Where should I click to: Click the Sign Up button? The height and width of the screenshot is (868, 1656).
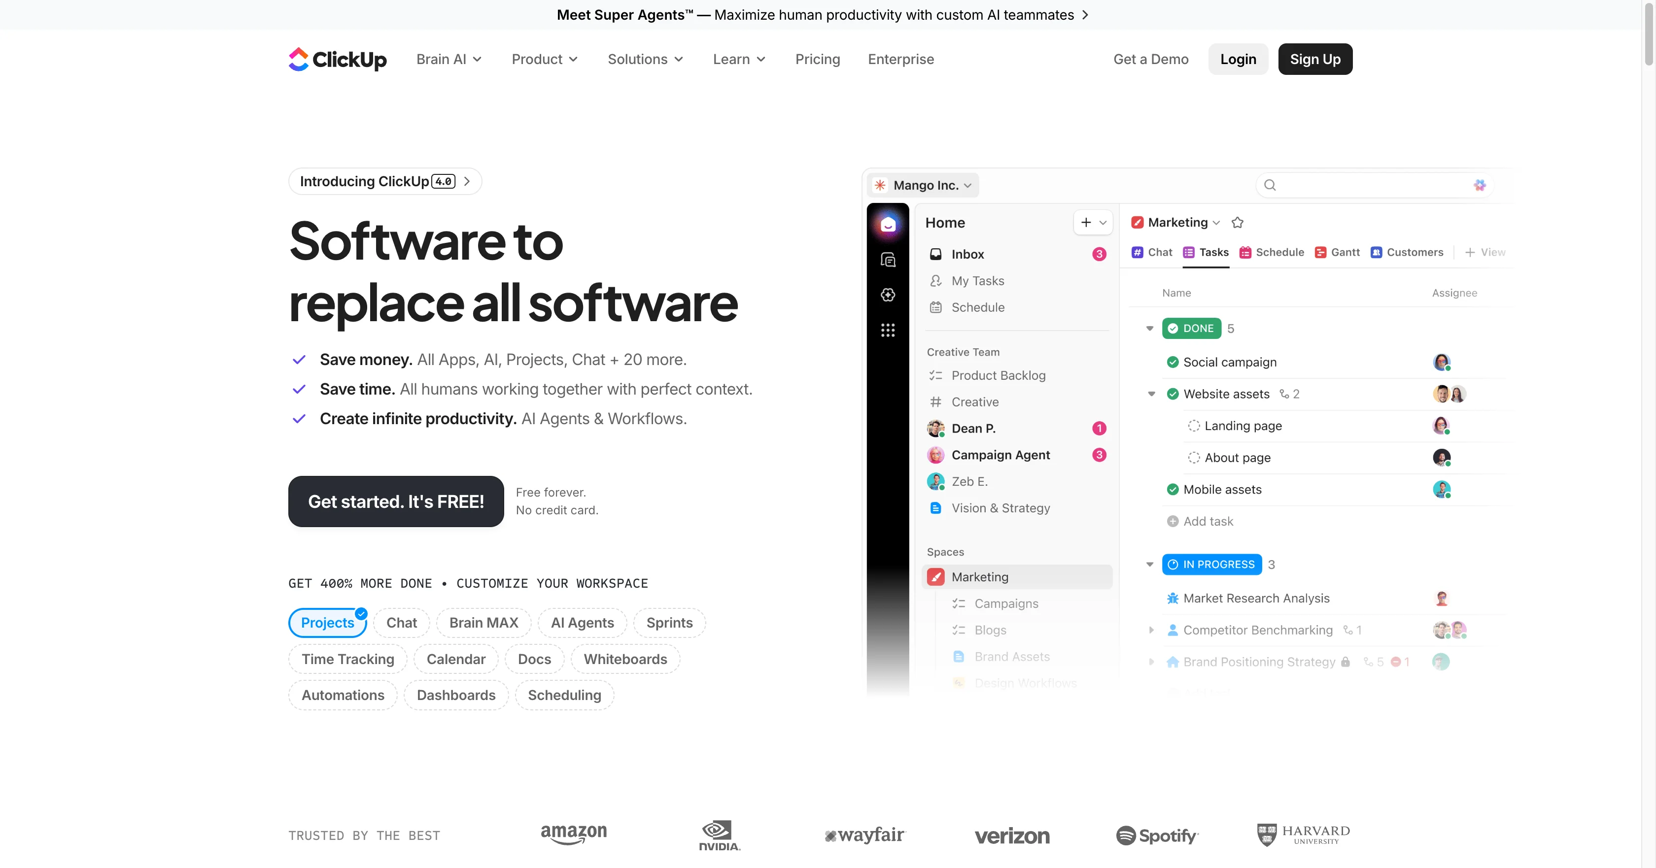1315,59
